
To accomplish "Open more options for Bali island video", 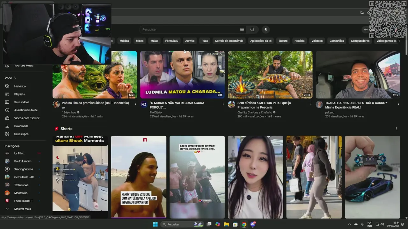I will (135, 103).
